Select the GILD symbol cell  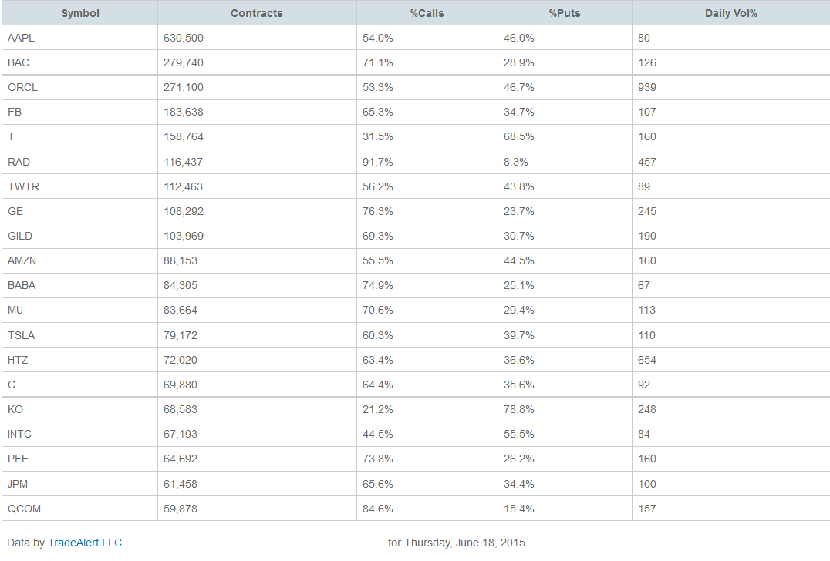[20, 236]
